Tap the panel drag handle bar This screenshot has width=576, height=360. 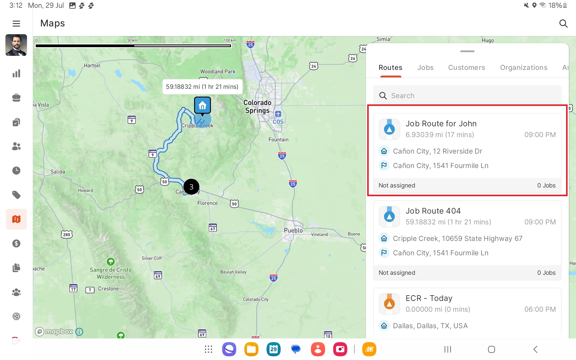point(467,51)
